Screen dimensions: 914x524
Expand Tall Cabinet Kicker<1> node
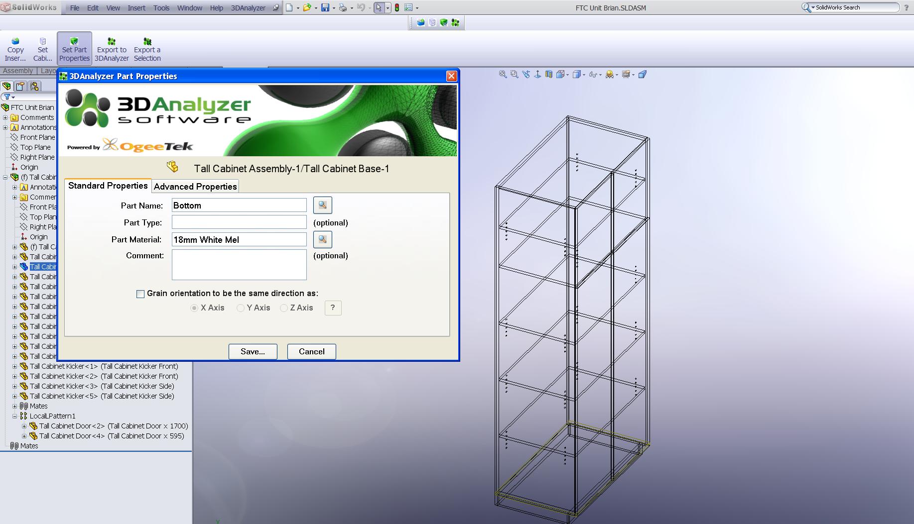point(14,366)
